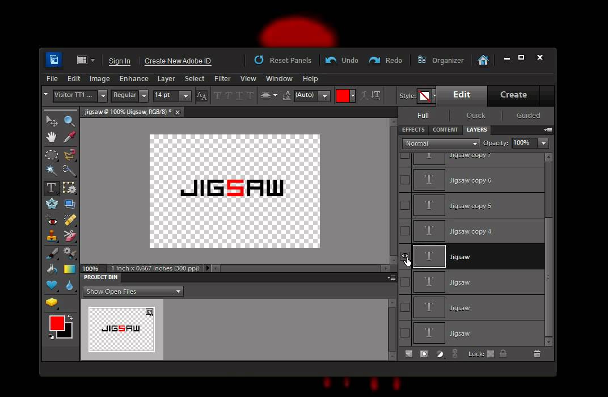Hide the highlighted Jigsaw layer eye
Viewport: 608px width, 397px height.
405,256
